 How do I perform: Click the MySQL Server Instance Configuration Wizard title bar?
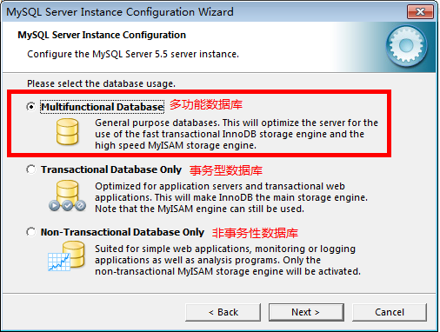203,12
